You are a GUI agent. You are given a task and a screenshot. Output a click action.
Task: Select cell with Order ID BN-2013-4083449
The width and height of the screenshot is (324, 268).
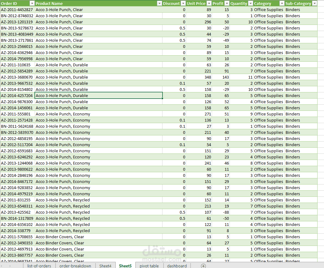point(17,34)
